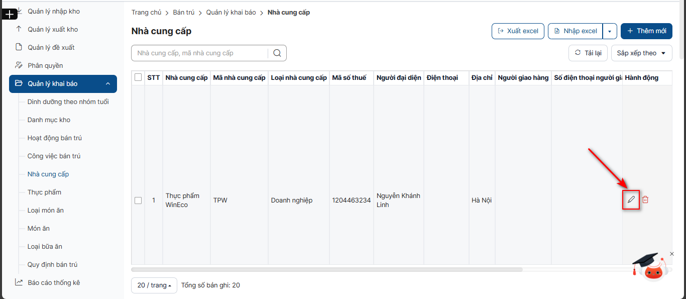Click the pencil edit icon for Thực phẩm WinEco
Image resolution: width=686 pixels, height=299 pixels.
click(x=631, y=200)
